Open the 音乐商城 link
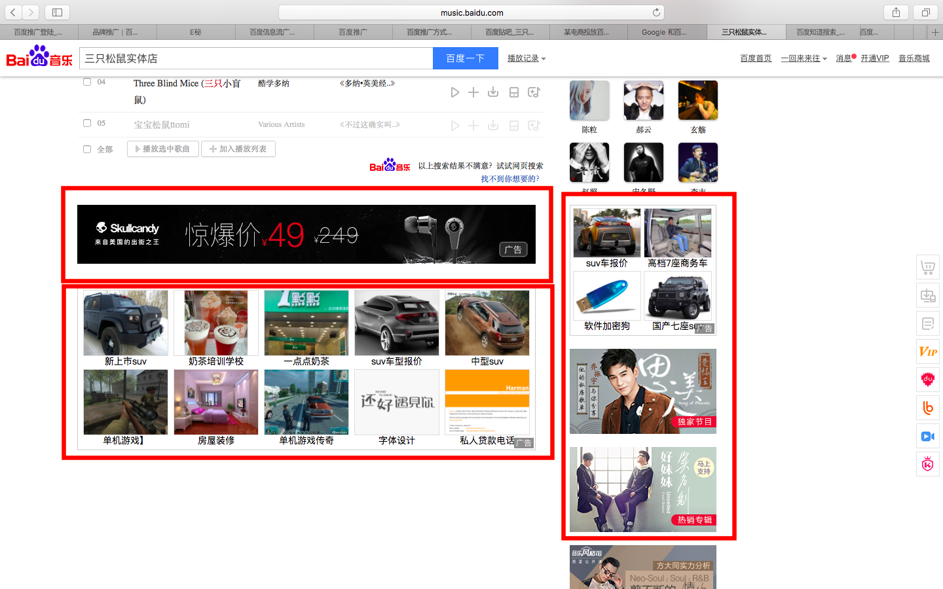943x589 pixels. pyautogui.click(x=914, y=58)
